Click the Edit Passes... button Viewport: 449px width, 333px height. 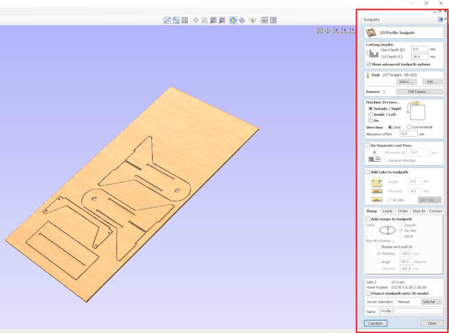[419, 92]
